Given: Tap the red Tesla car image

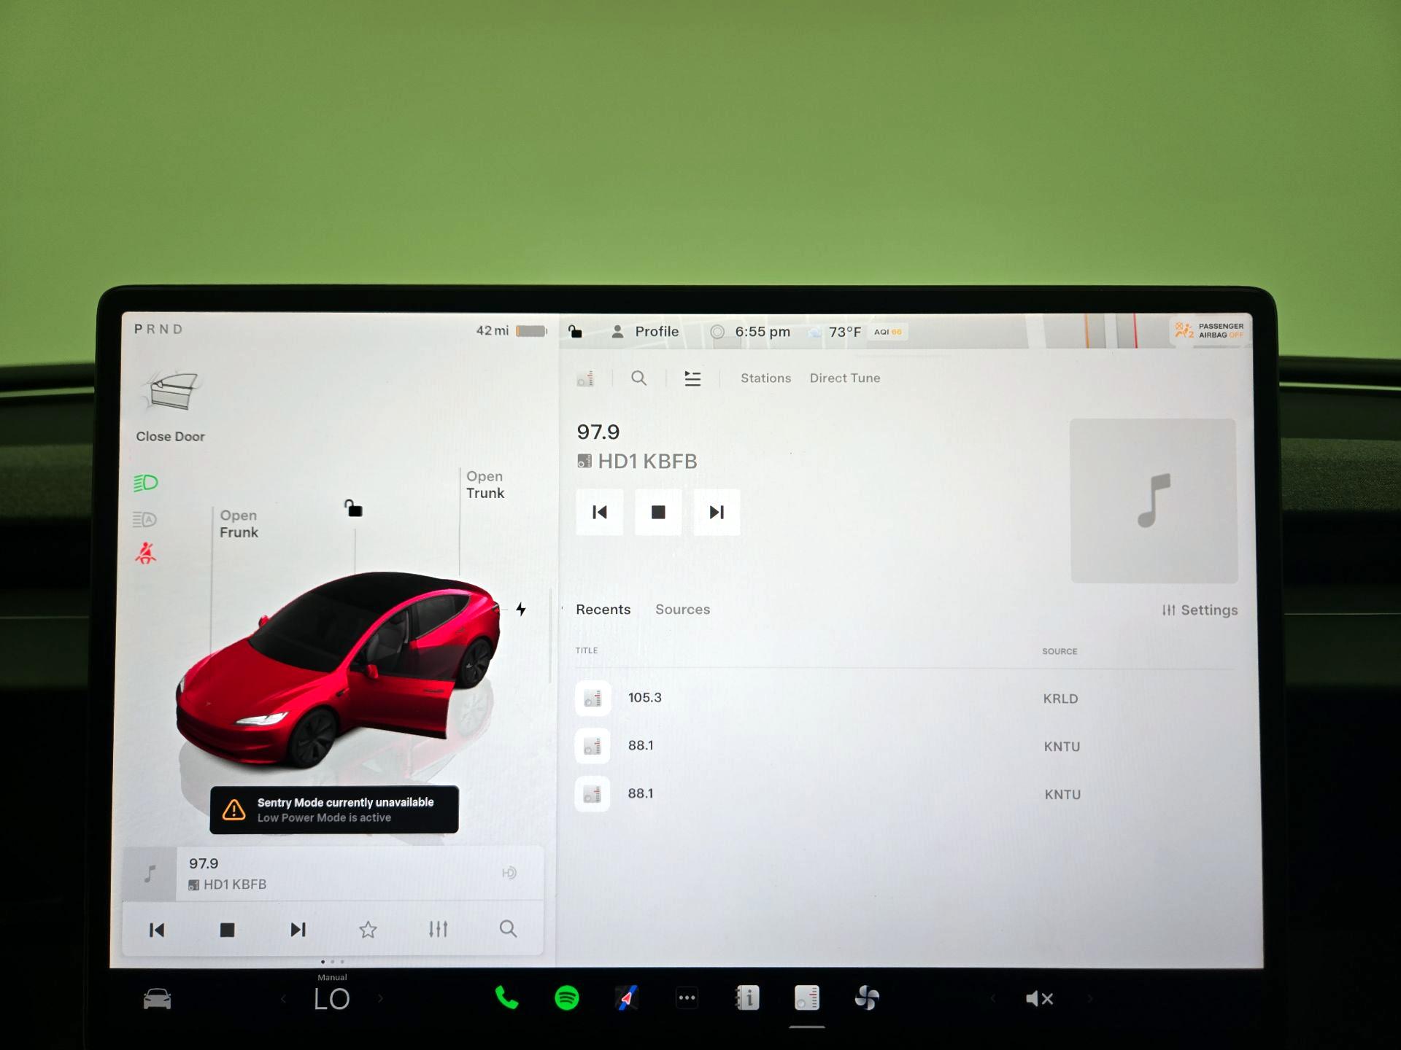Looking at the screenshot, I should click(338, 669).
